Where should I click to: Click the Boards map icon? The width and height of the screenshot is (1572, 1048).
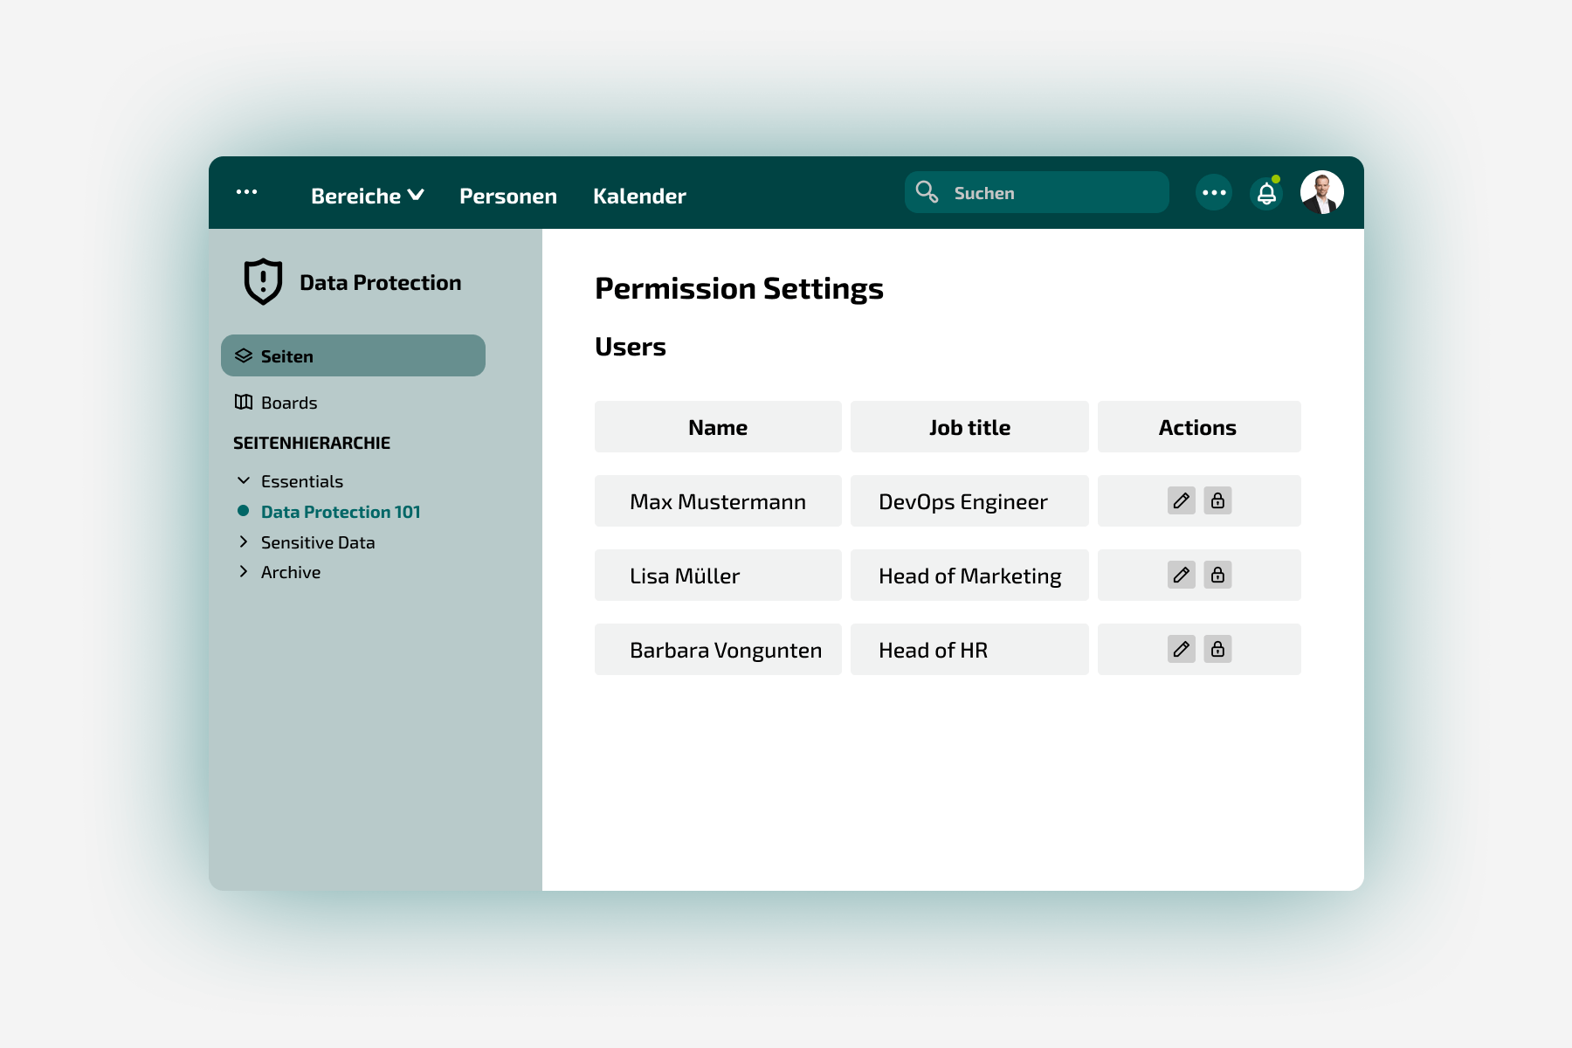pyautogui.click(x=244, y=402)
